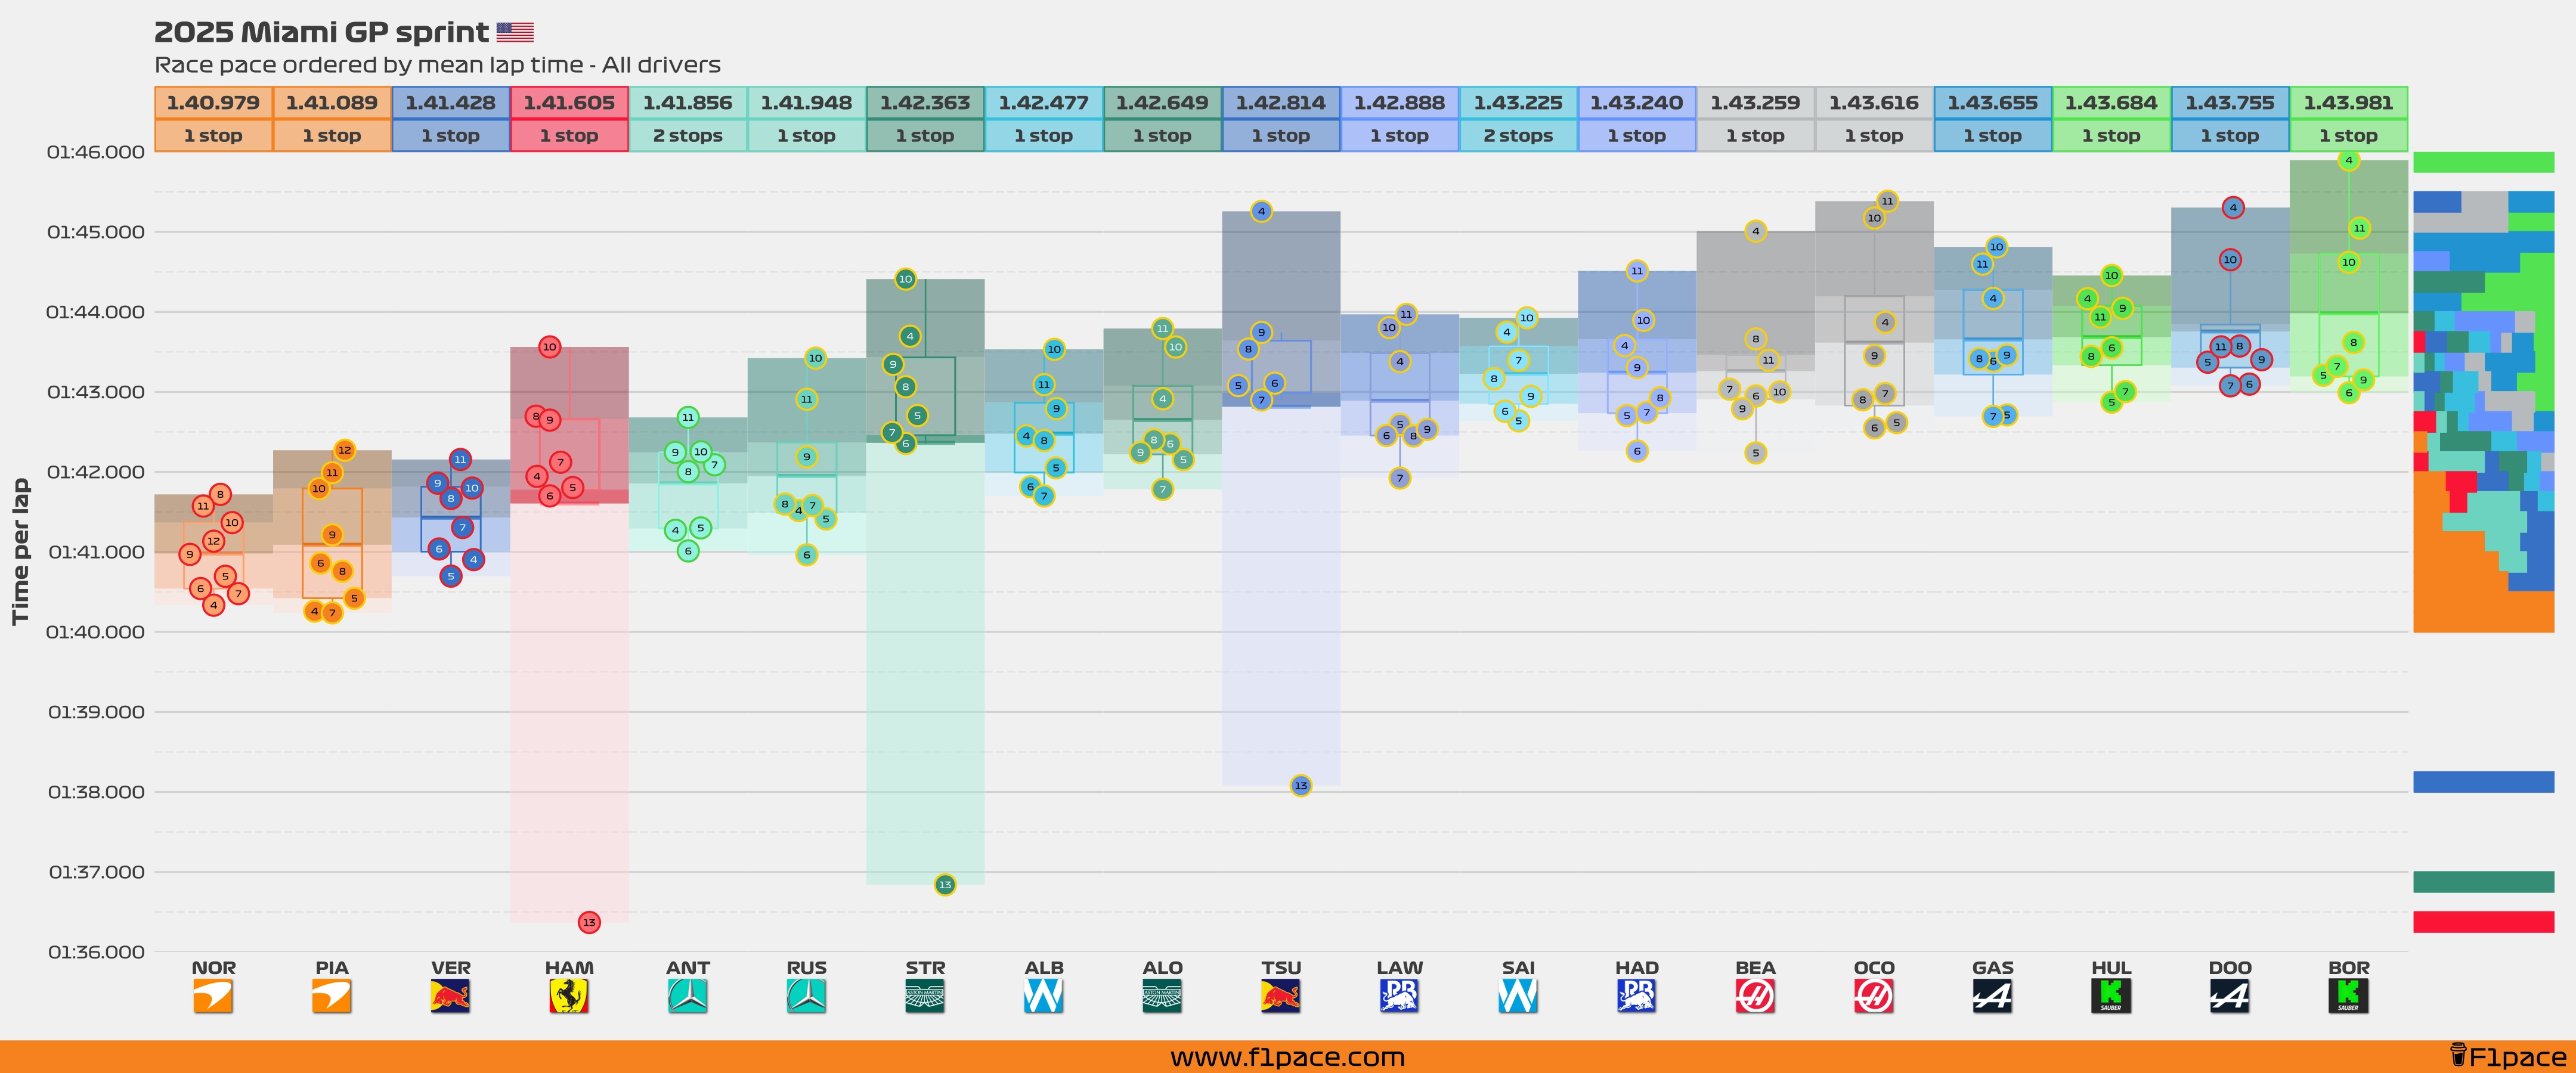Click the mean time 1.43.684 for HUL
Image resolution: width=2576 pixels, height=1073 pixels.
pyautogui.click(x=2111, y=103)
